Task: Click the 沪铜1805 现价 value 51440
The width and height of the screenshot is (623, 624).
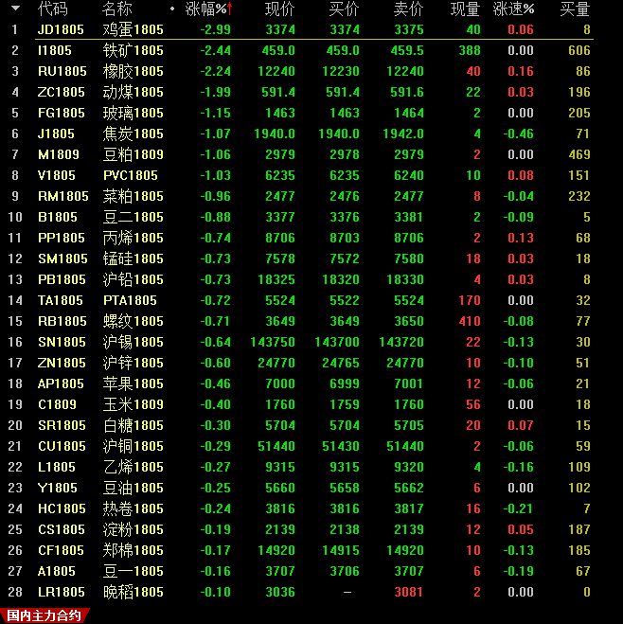Action: (x=276, y=446)
